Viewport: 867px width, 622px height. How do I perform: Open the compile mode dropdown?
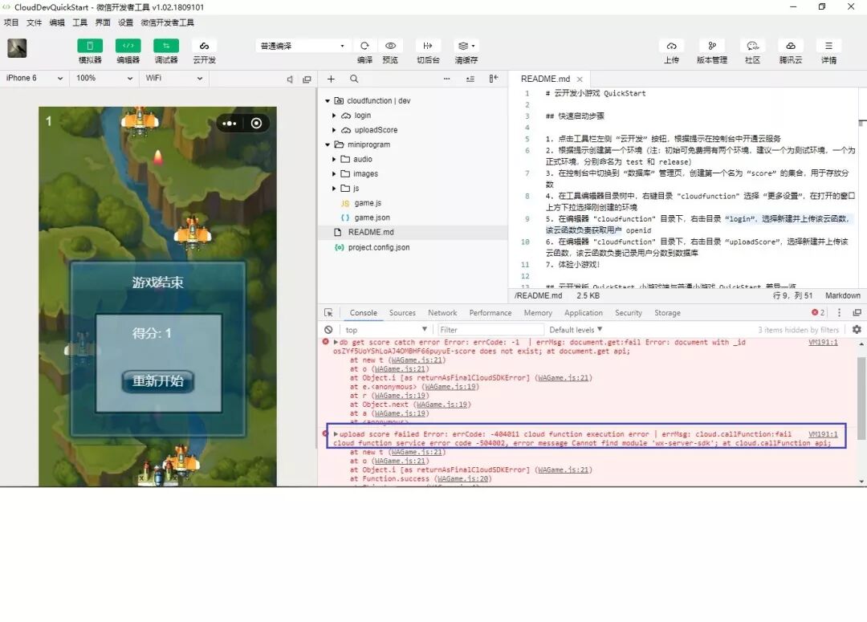point(303,46)
